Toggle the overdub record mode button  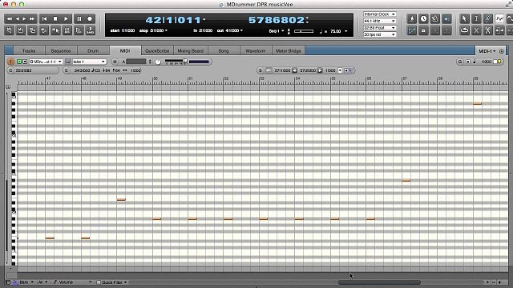tap(67, 30)
